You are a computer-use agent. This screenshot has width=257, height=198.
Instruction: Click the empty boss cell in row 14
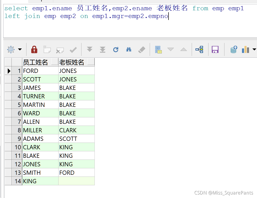click(76, 181)
